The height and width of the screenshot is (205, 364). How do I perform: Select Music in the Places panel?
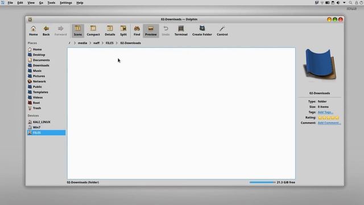pos(46,71)
